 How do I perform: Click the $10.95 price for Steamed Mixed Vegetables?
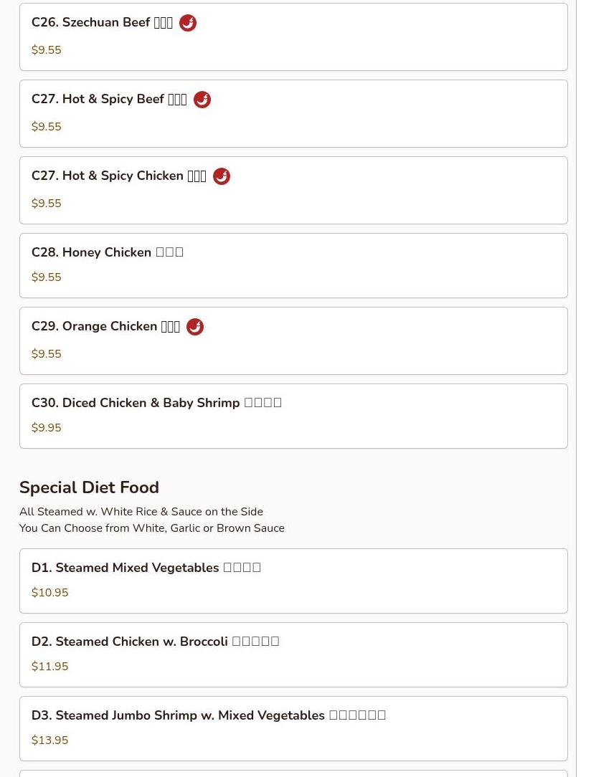click(49, 593)
